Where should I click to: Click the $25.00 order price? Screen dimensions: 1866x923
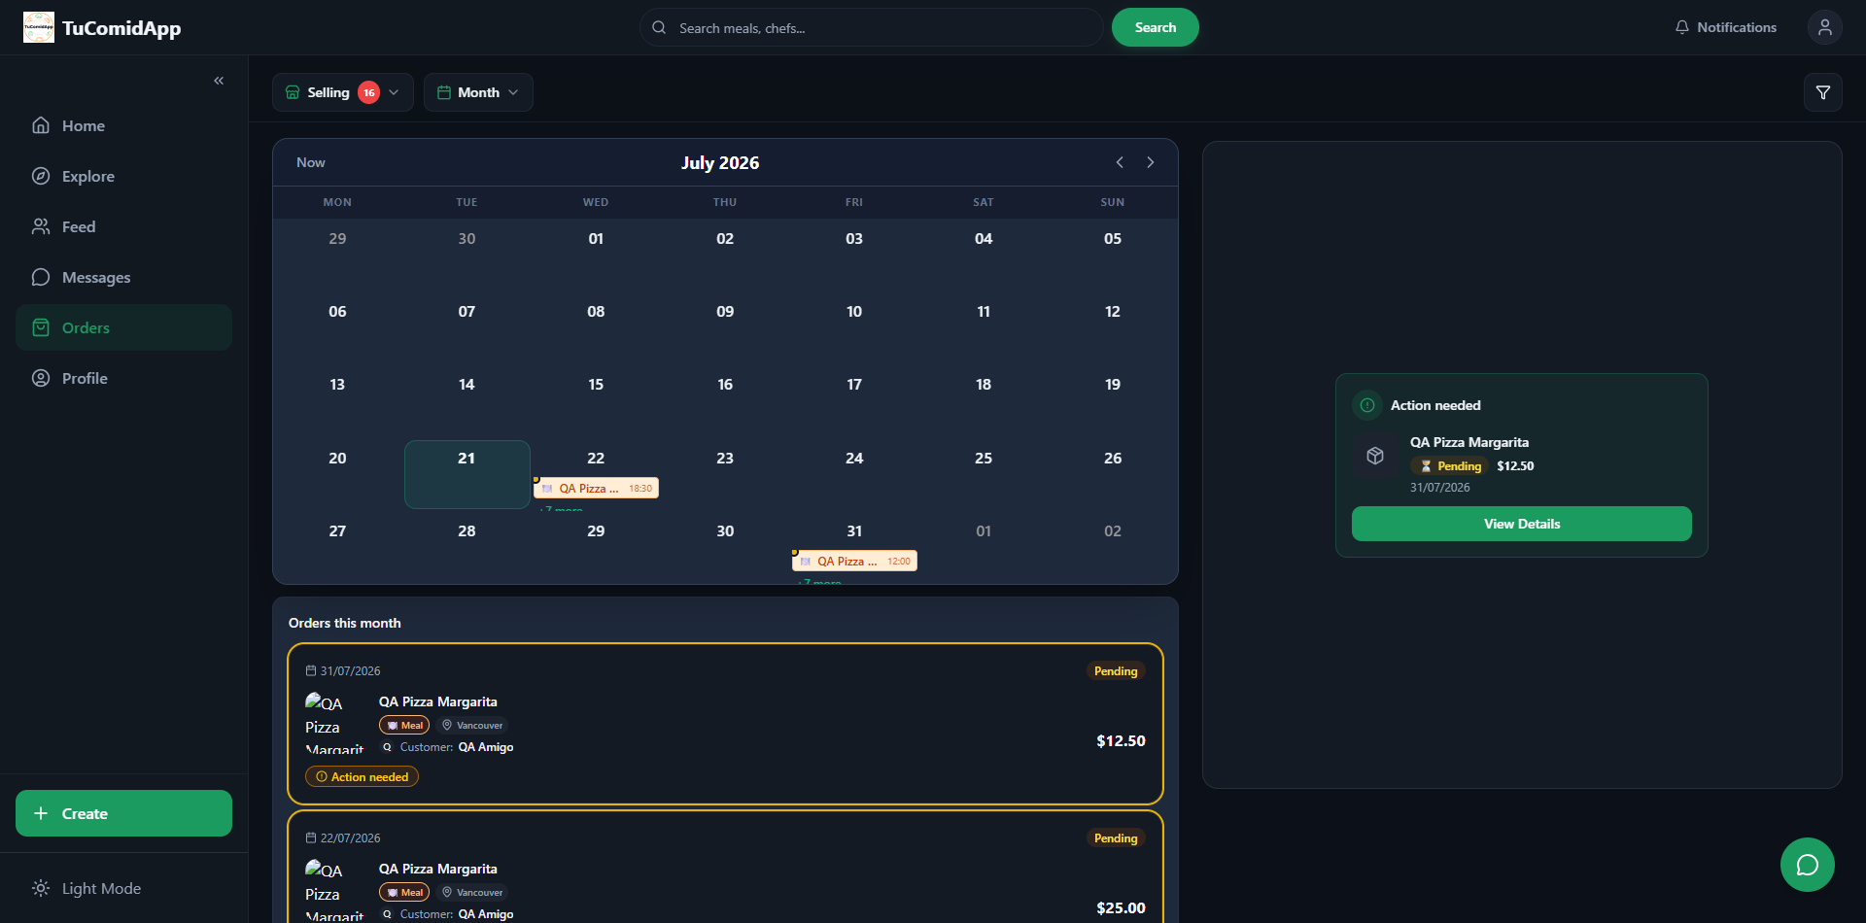(1121, 907)
